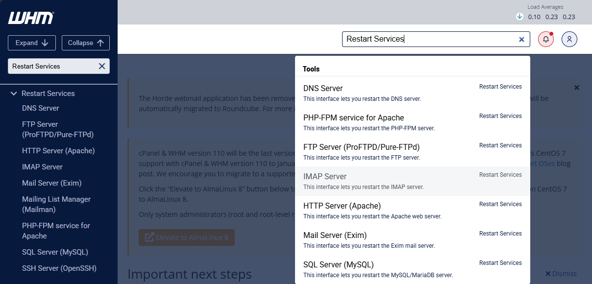Open Mailing List Manager (Mailman) in sidebar
The image size is (592, 284).
tap(56, 204)
